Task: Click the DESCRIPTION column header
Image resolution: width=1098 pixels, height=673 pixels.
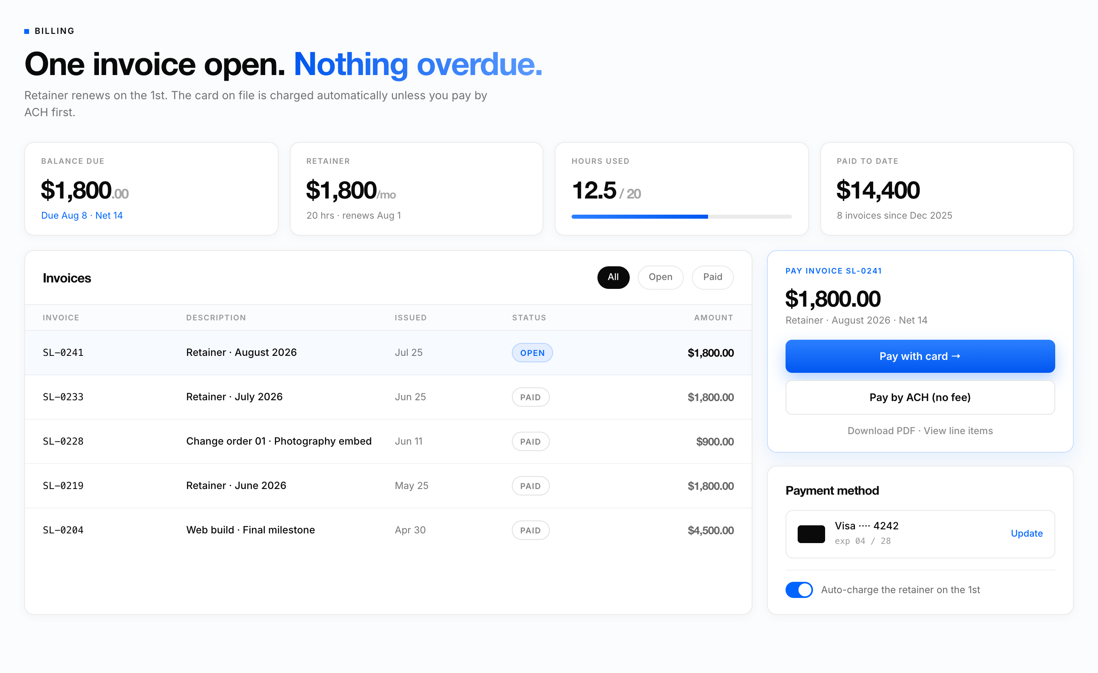Action: (x=216, y=318)
